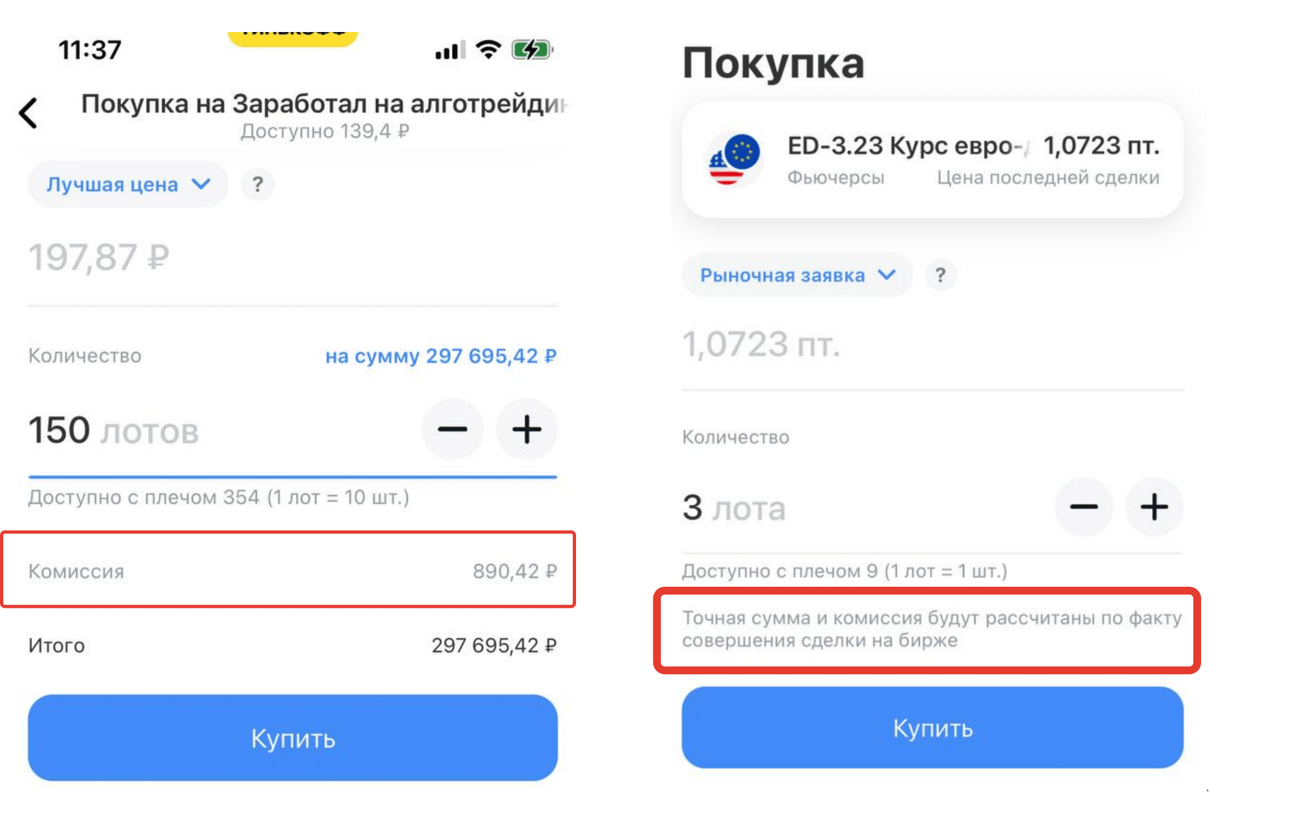Tap the EU-US flag icon of ED-3.23
1294x820 pixels.
coord(735,159)
